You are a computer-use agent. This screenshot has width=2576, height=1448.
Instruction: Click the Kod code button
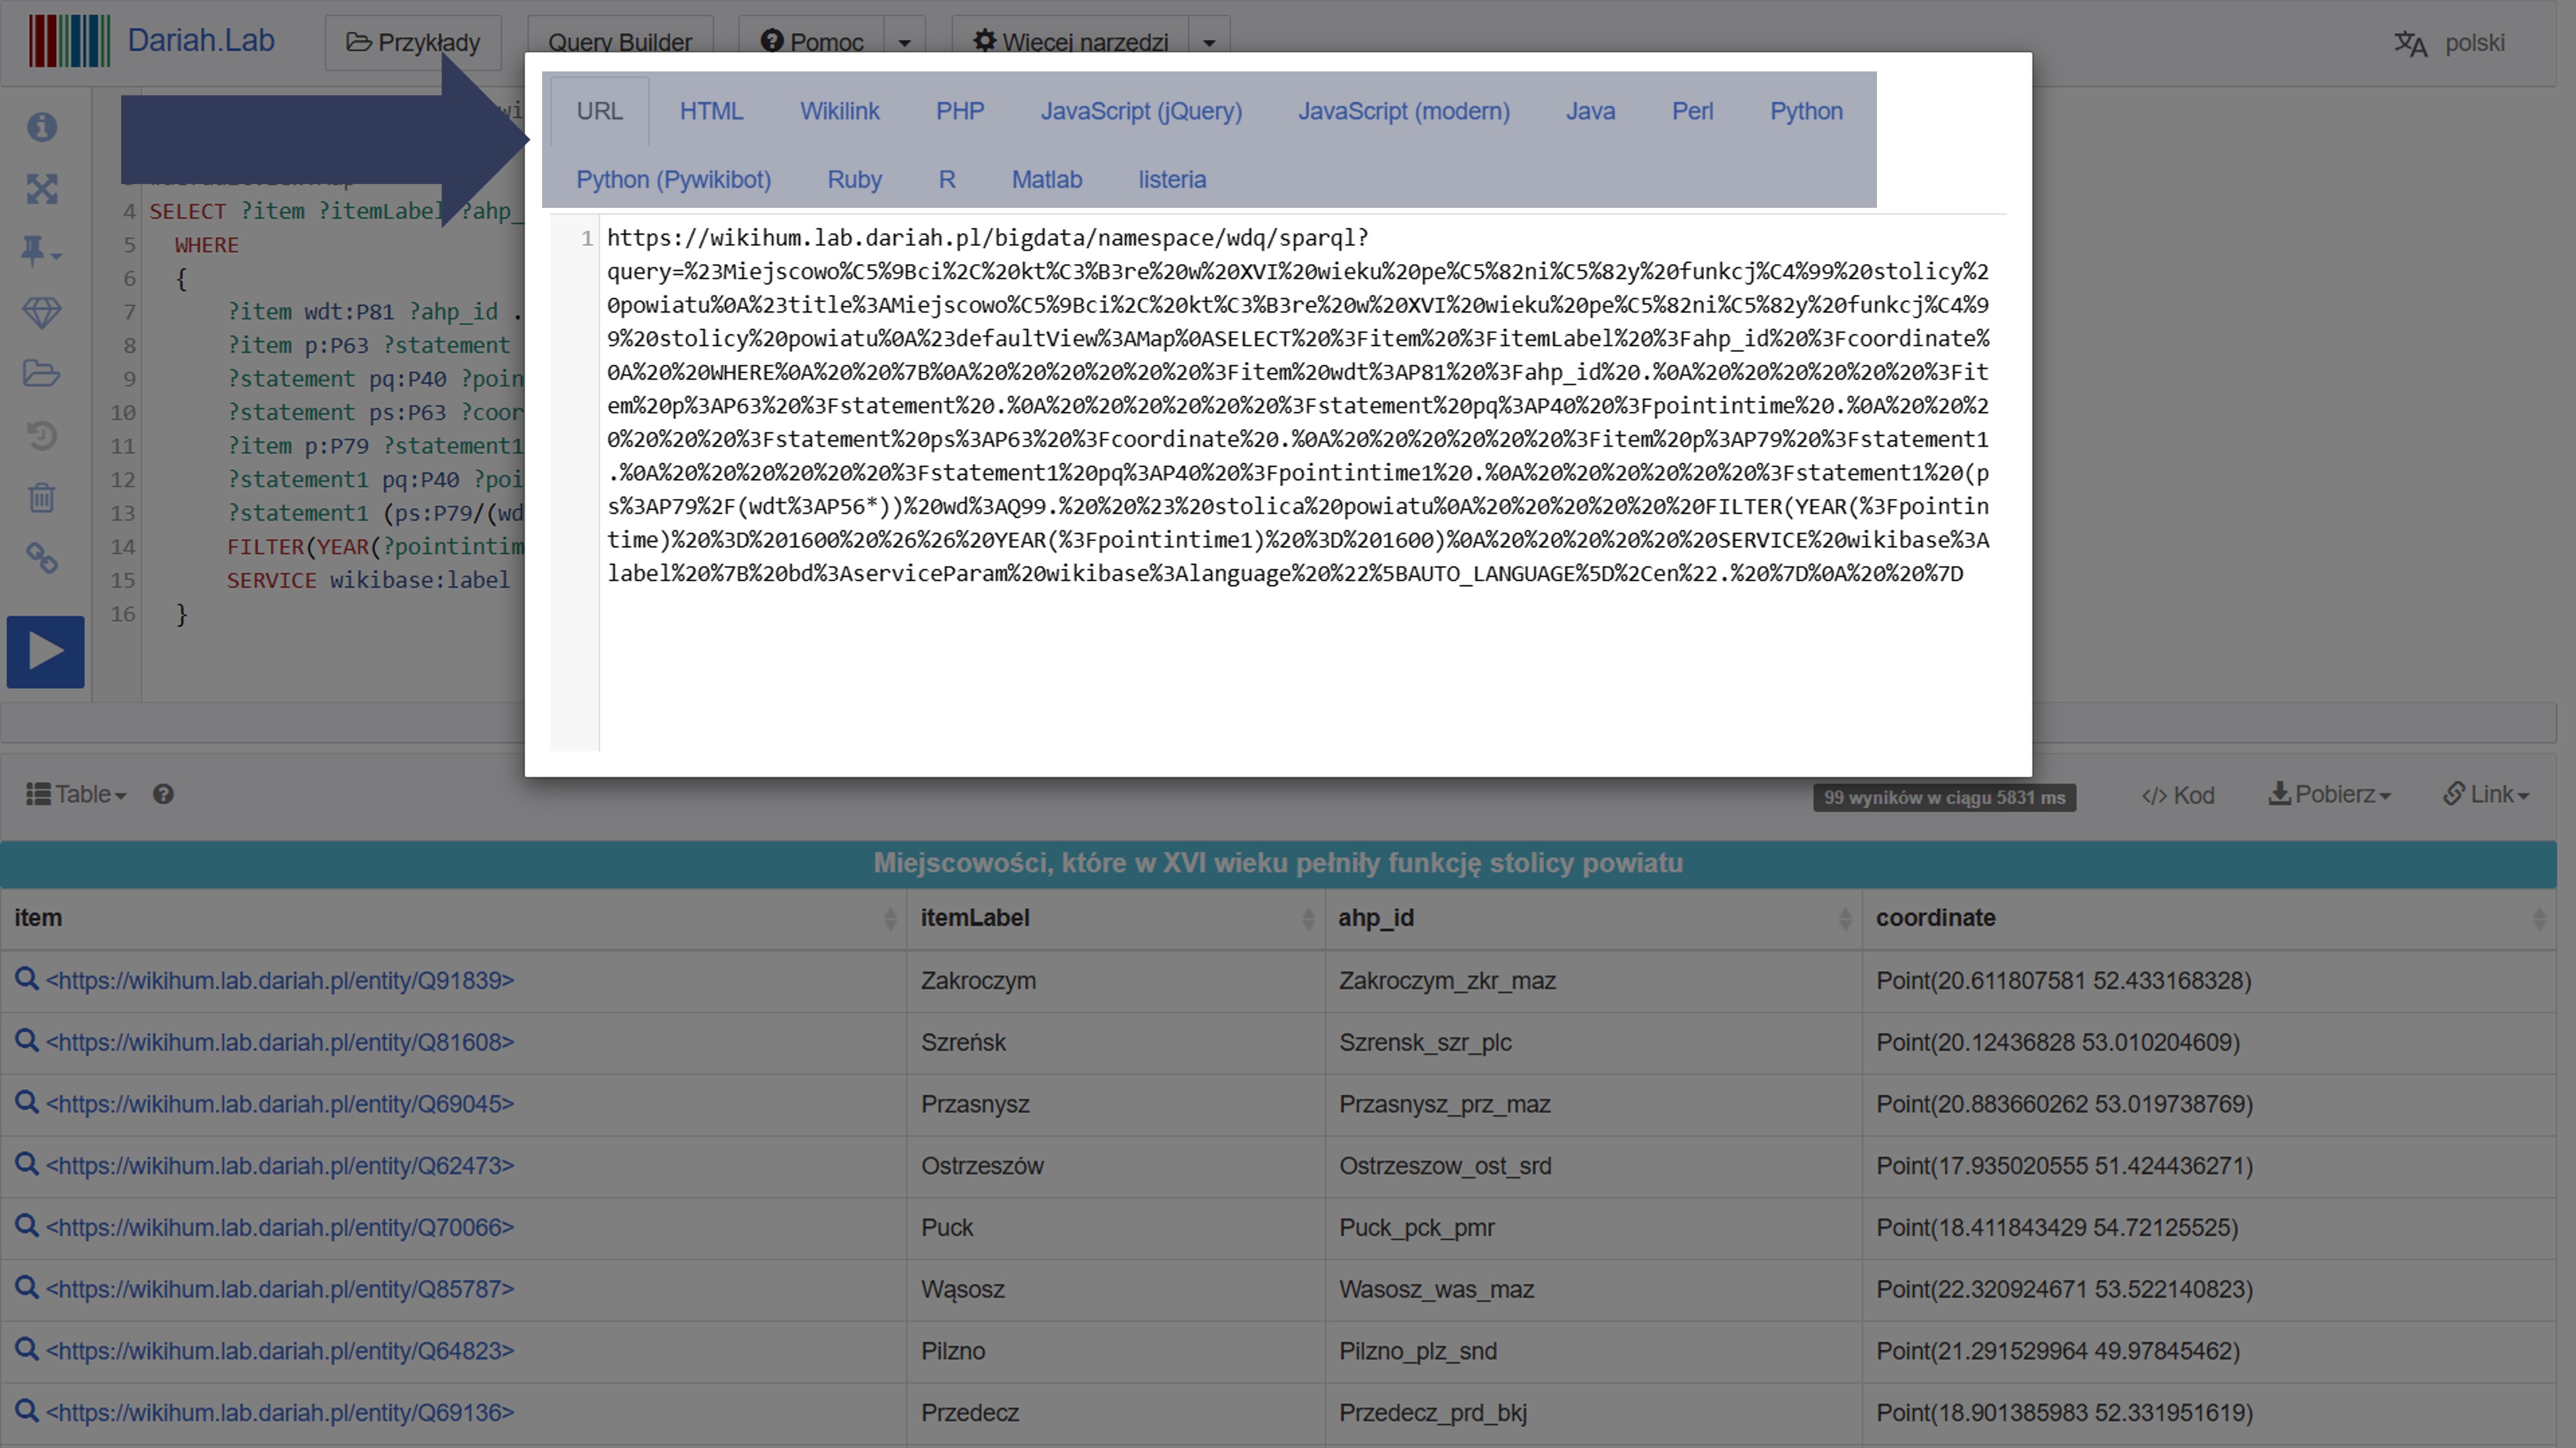click(2178, 796)
